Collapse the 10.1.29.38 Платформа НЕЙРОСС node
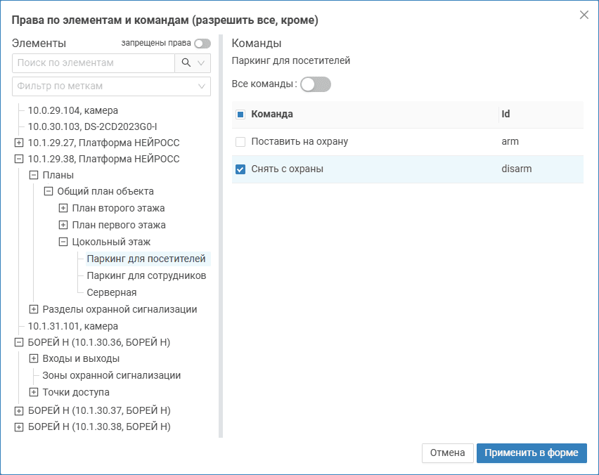 [x=19, y=160]
